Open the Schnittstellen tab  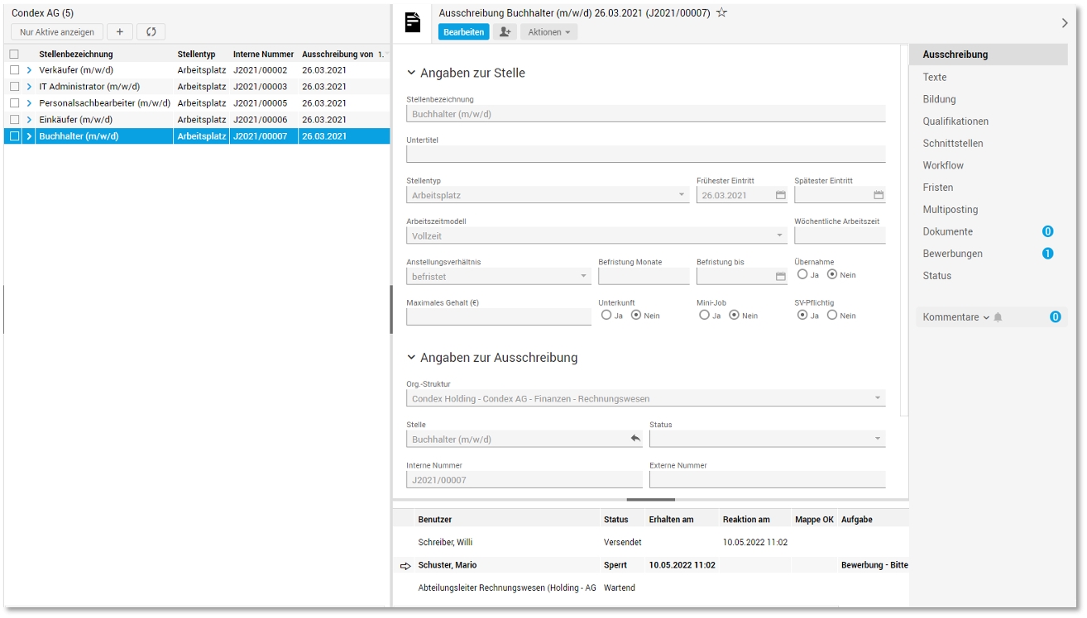point(953,144)
